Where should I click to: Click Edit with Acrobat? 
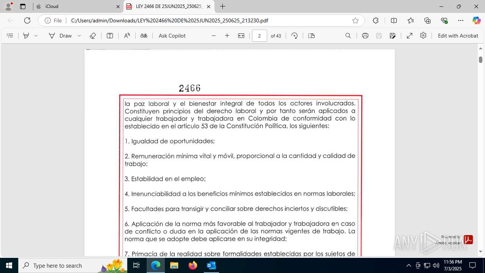tap(458, 36)
